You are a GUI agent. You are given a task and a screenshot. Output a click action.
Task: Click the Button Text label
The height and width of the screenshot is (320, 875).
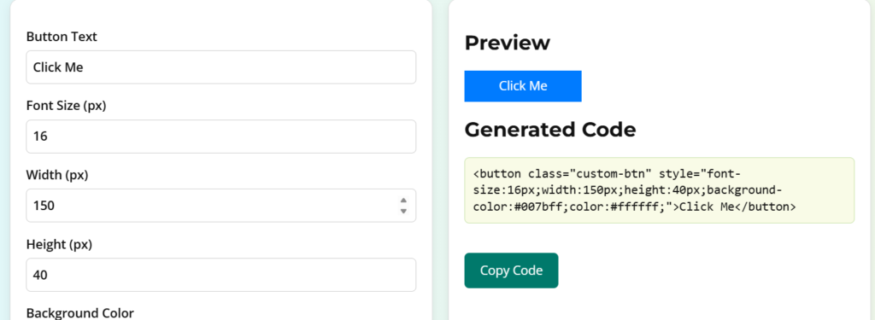click(62, 37)
